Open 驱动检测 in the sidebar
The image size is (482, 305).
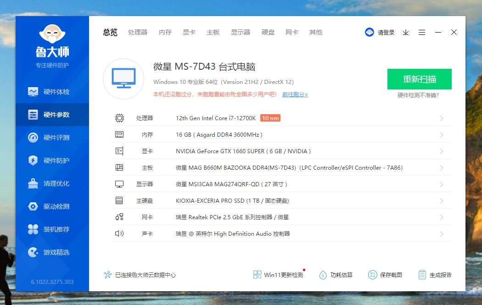click(52, 206)
